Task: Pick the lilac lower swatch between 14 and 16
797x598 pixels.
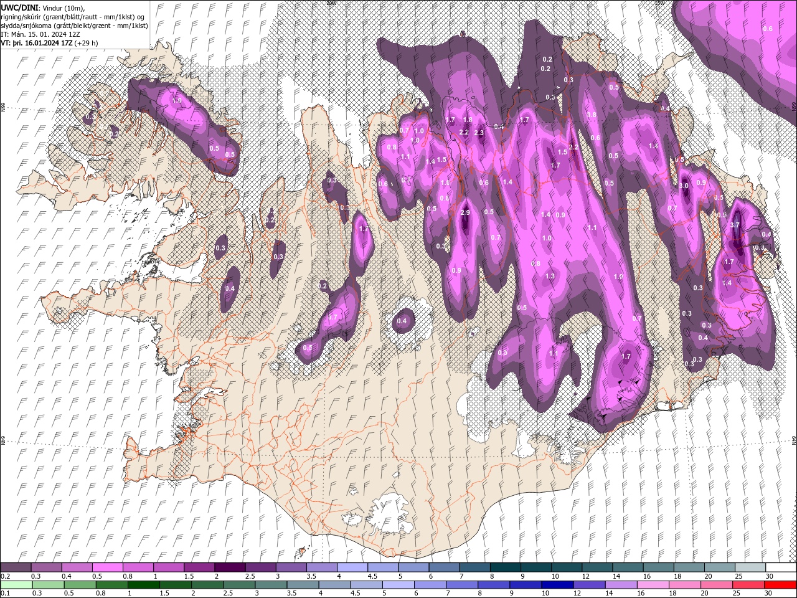Action: [620, 585]
